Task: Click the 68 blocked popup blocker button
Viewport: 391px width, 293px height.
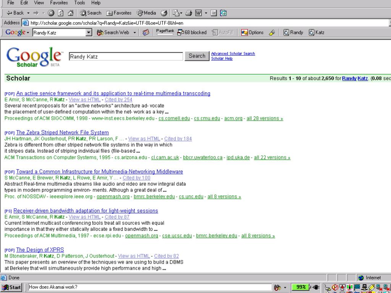Action: [x=192, y=32]
